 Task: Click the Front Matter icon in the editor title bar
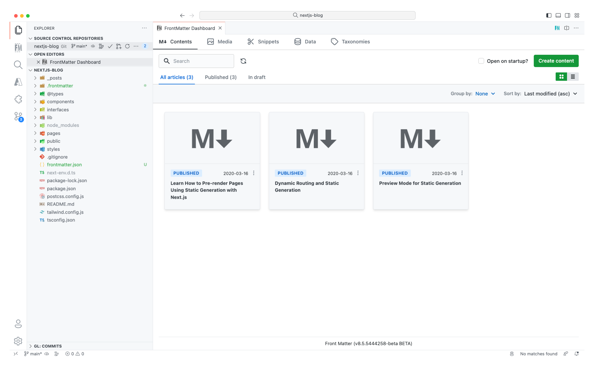coord(557,28)
